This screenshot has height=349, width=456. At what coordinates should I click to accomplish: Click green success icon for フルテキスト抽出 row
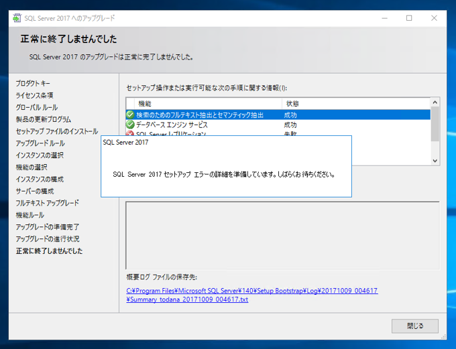130,115
